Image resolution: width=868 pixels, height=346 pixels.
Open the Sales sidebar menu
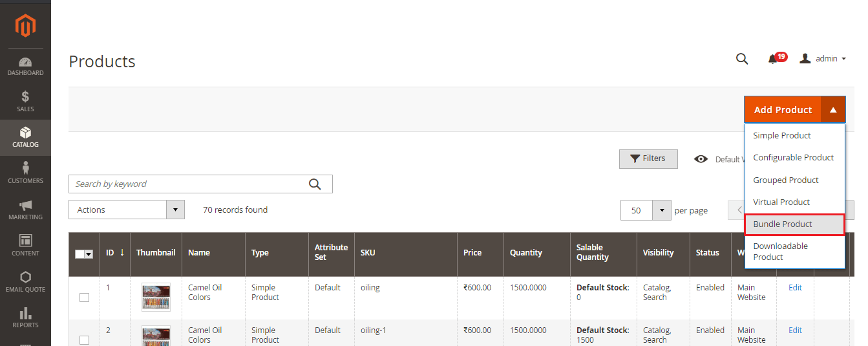click(25, 102)
